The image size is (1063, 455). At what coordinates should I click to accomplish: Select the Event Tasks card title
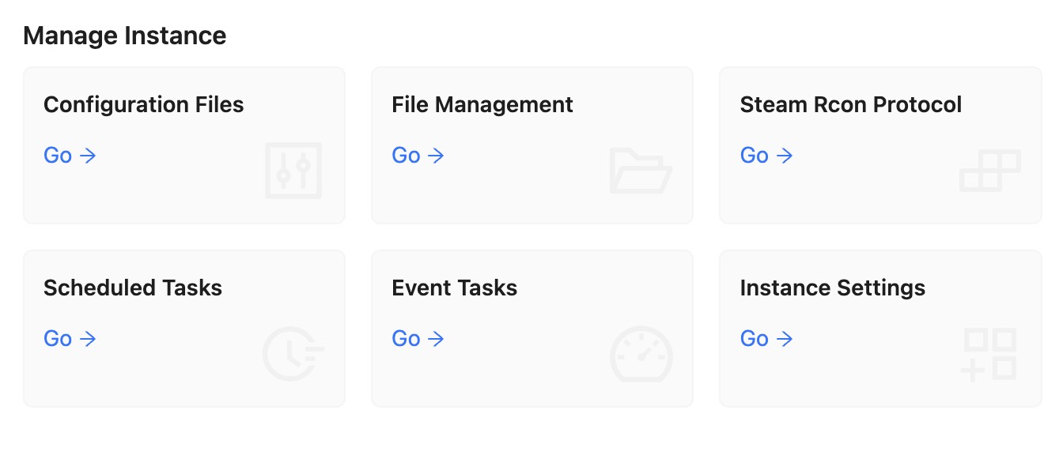[455, 288]
